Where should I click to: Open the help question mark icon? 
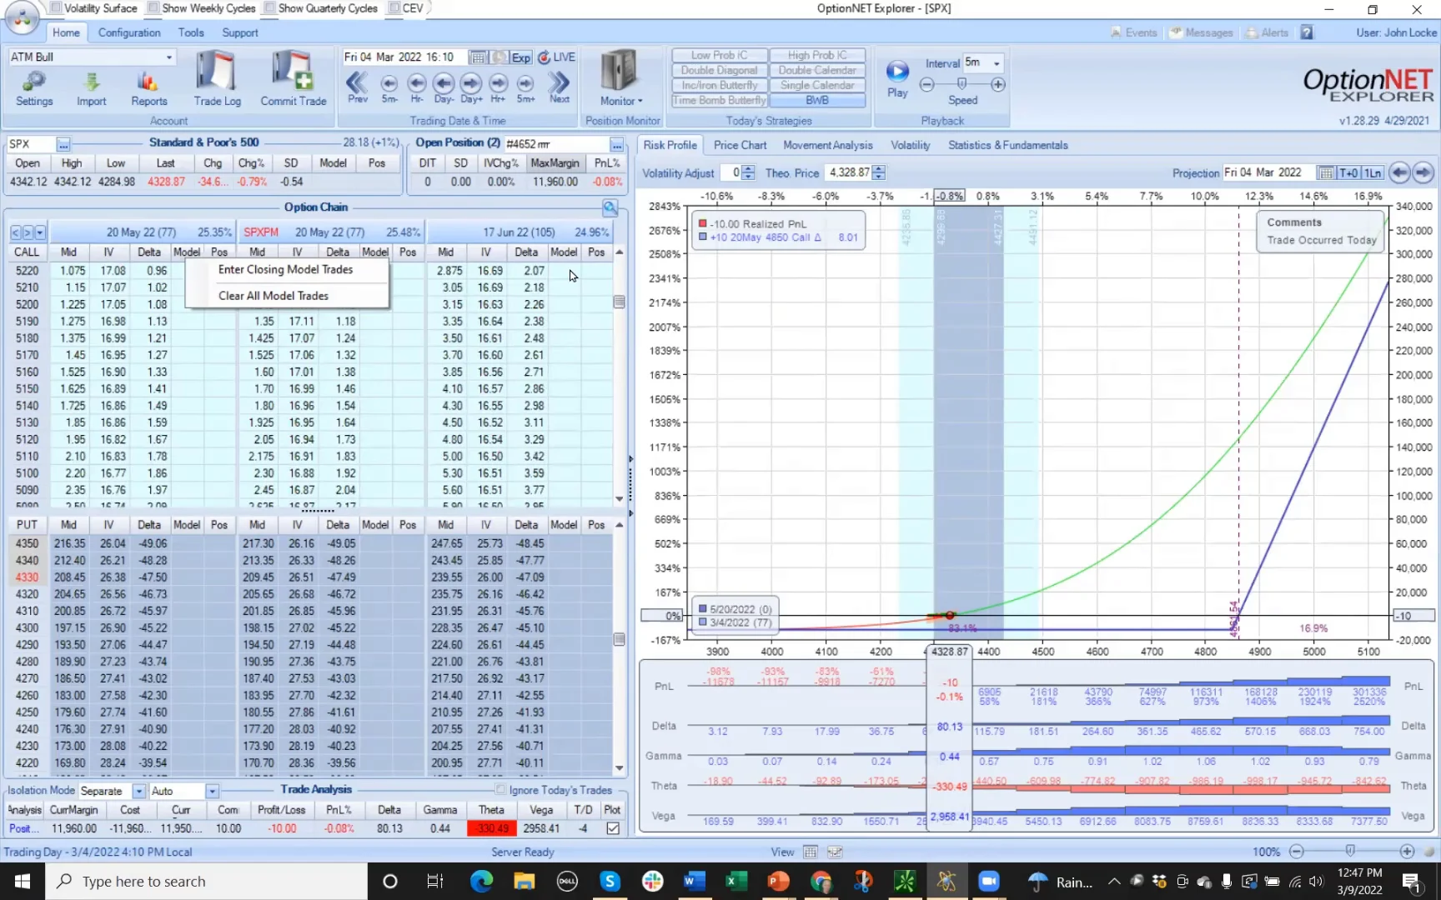1307,32
